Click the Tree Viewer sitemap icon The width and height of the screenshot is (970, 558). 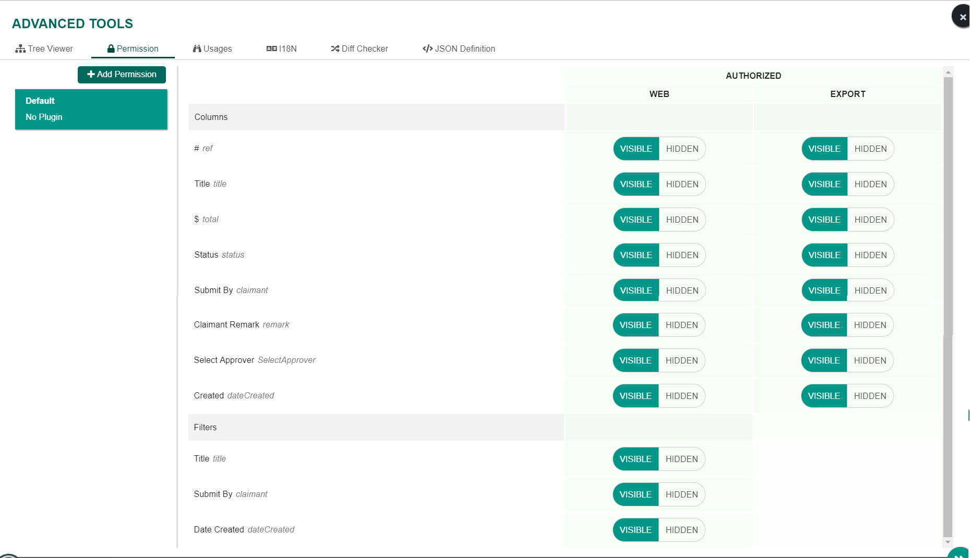tap(20, 48)
